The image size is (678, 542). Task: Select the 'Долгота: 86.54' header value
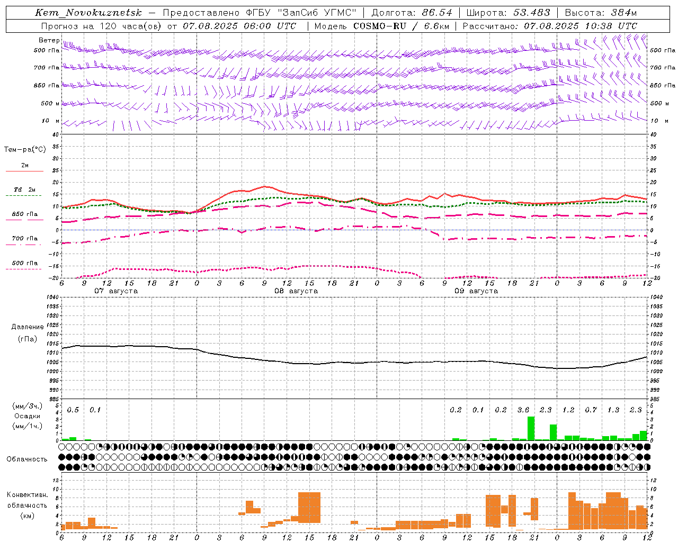[x=412, y=13]
